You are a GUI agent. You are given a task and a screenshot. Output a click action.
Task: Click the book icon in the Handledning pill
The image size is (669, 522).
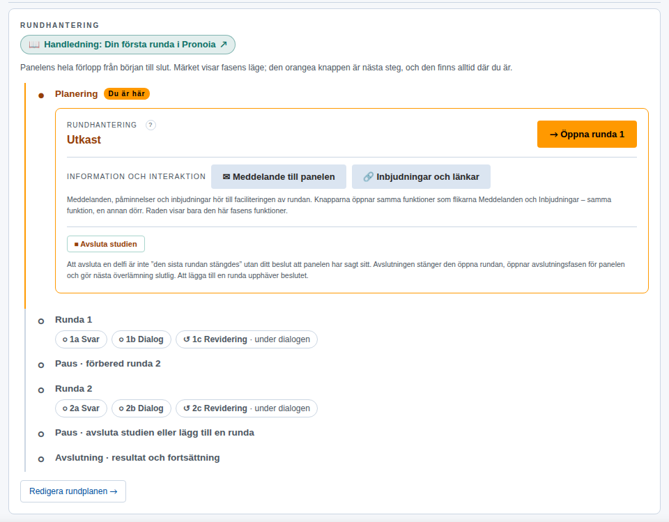[x=34, y=45]
